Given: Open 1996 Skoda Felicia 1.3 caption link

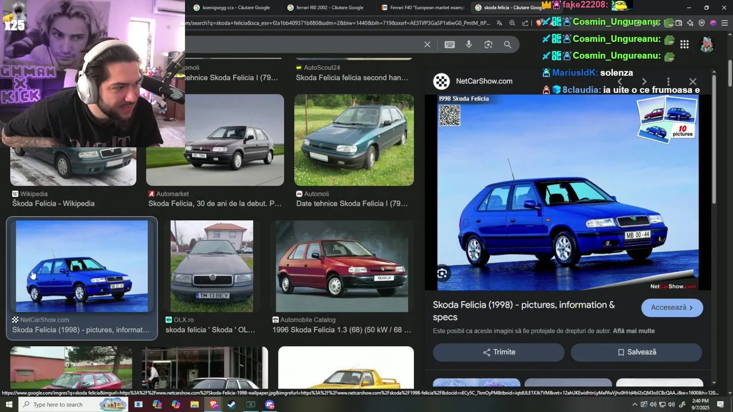Looking at the screenshot, I should click(342, 330).
